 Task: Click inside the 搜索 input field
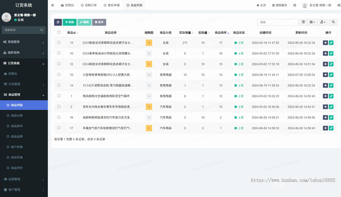278,22
